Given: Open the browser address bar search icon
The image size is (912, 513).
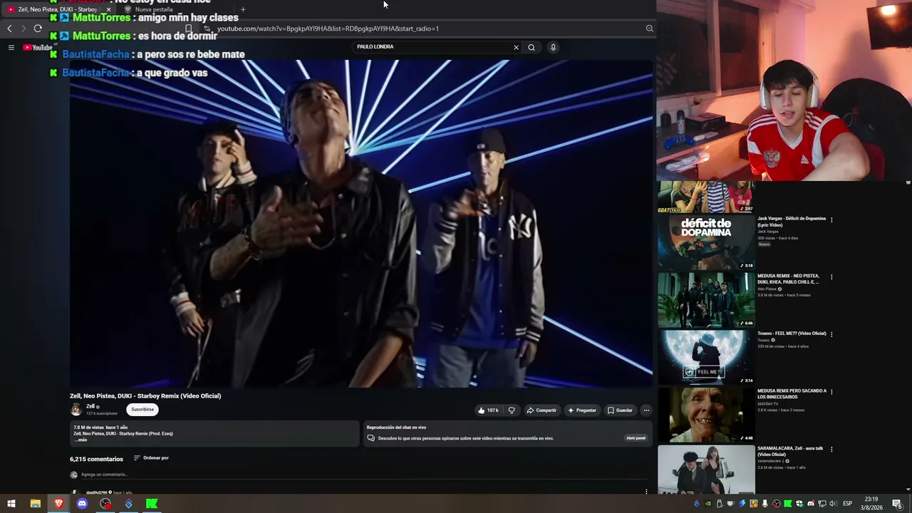Looking at the screenshot, I should (x=649, y=28).
